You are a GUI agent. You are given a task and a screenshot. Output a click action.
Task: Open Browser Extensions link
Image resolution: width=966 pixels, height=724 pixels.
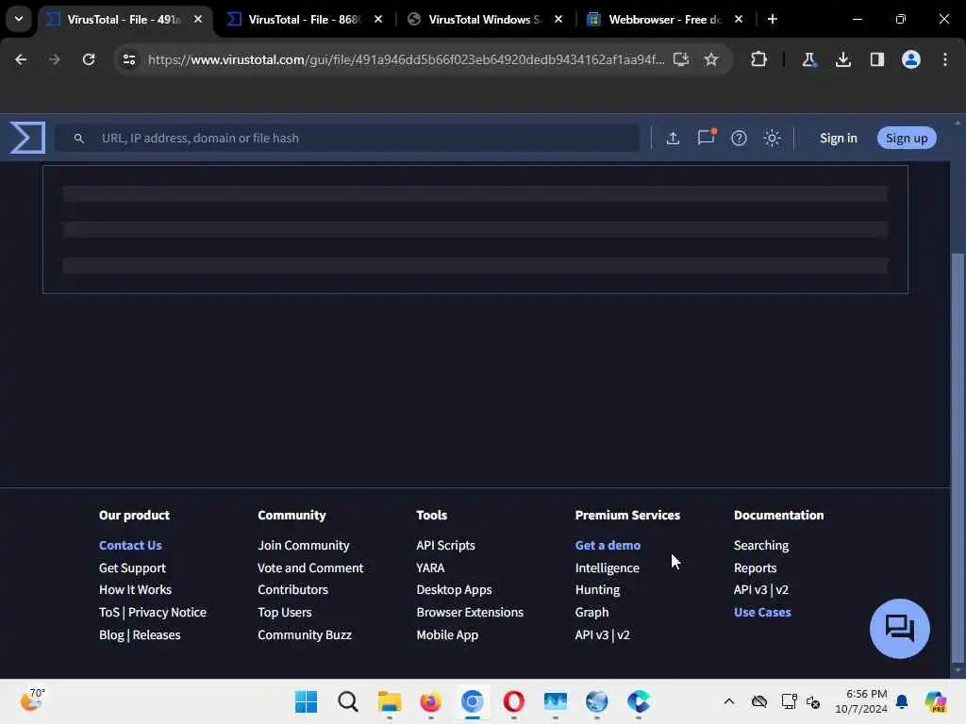click(470, 612)
